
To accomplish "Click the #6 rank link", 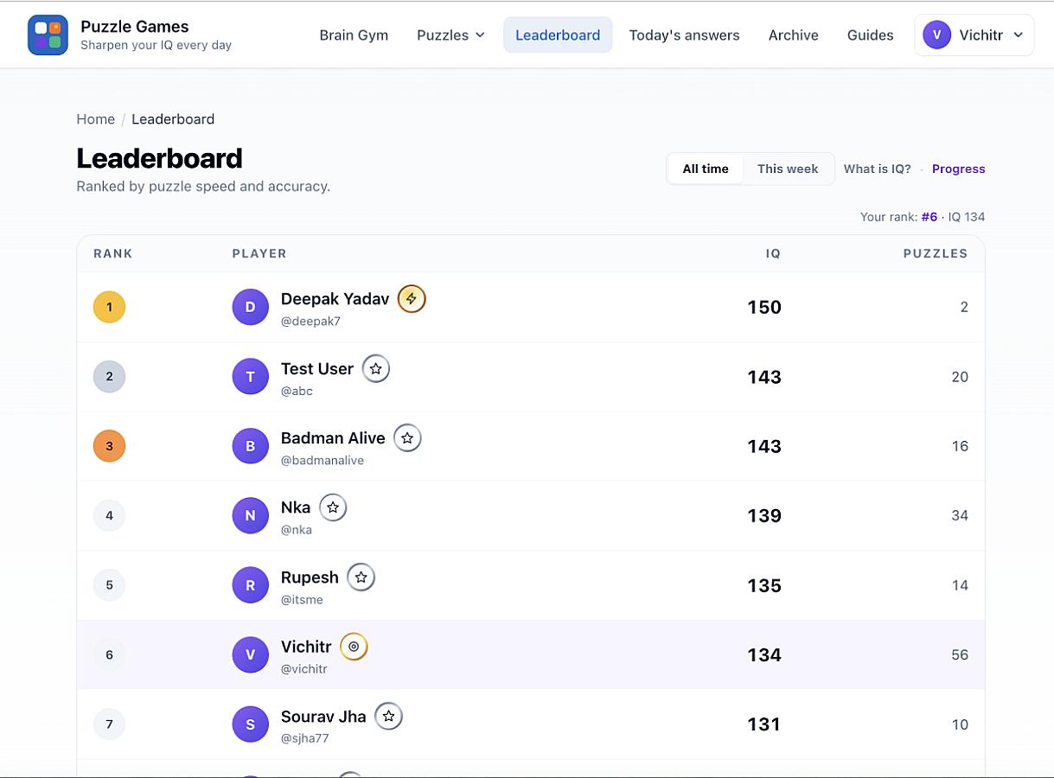I will (929, 217).
